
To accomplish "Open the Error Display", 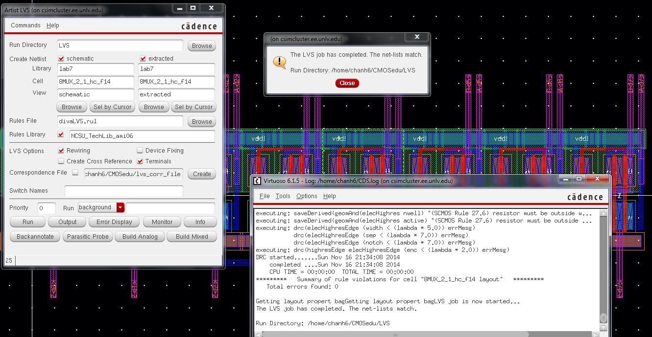I will tap(114, 222).
